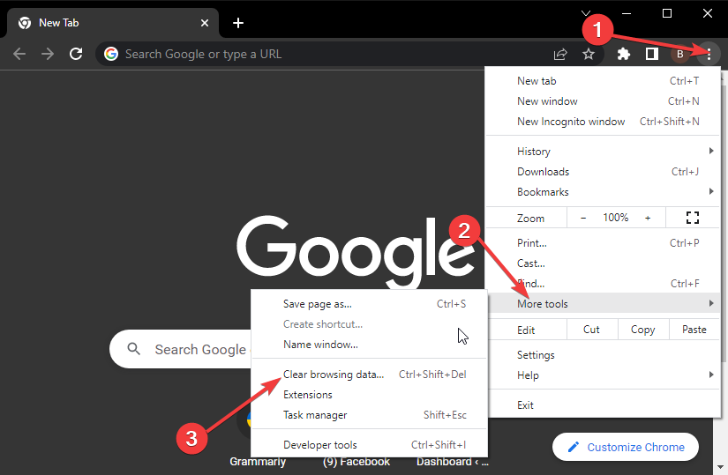Screen dimensions: 728x475
Task: Open the profile avatar labeled B
Action: pyautogui.click(x=679, y=55)
